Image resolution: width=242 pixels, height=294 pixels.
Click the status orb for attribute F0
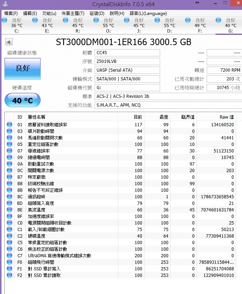(x=9, y=262)
